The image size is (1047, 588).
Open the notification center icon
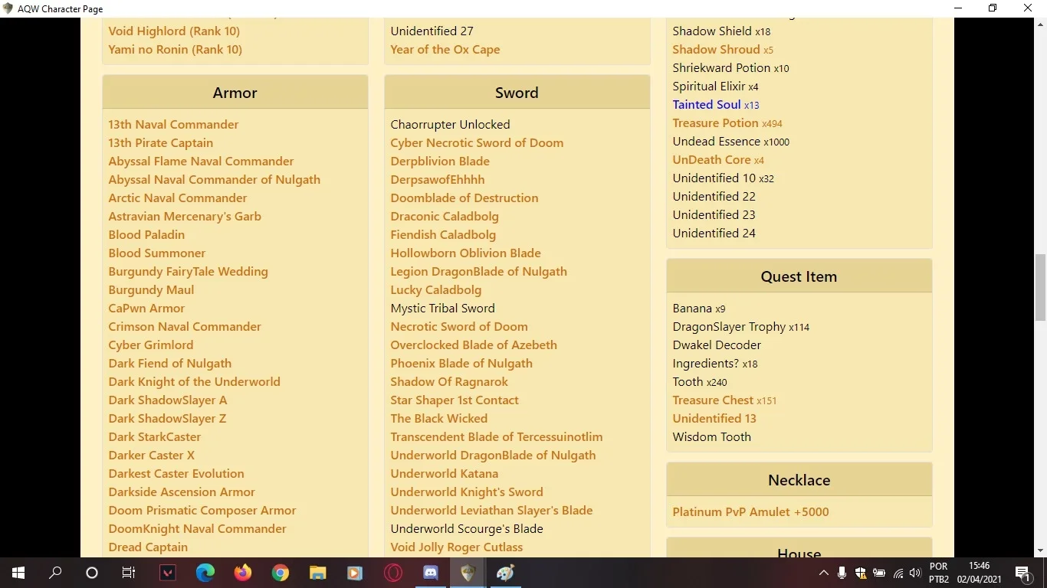pos(1022,573)
